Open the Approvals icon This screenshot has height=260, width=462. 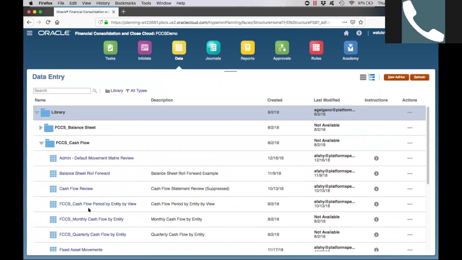[x=282, y=48]
